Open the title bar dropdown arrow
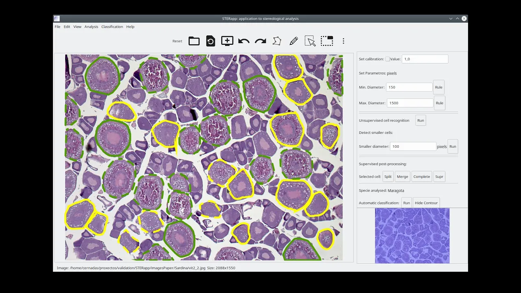The width and height of the screenshot is (521, 293). [451, 19]
